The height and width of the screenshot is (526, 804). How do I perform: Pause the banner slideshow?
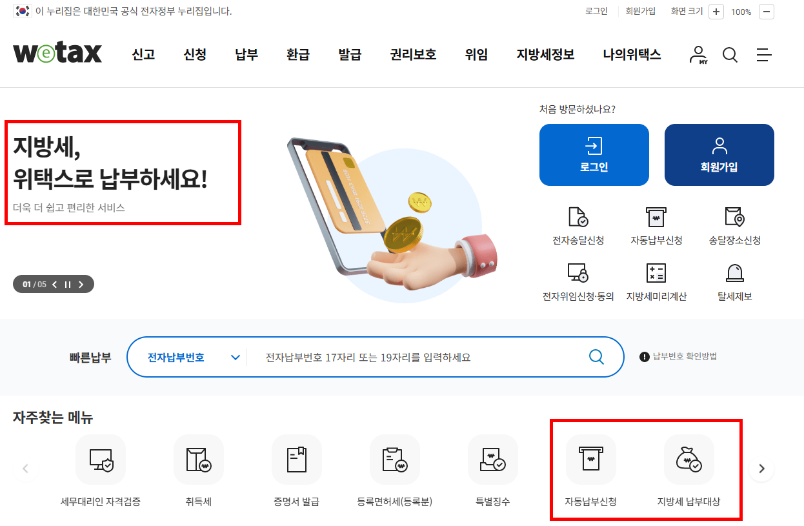[68, 285]
